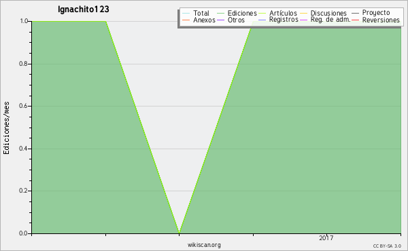This screenshot has width=408, height=251.
Task: Click the red Reversiones line swatch
Action: tap(355, 20)
